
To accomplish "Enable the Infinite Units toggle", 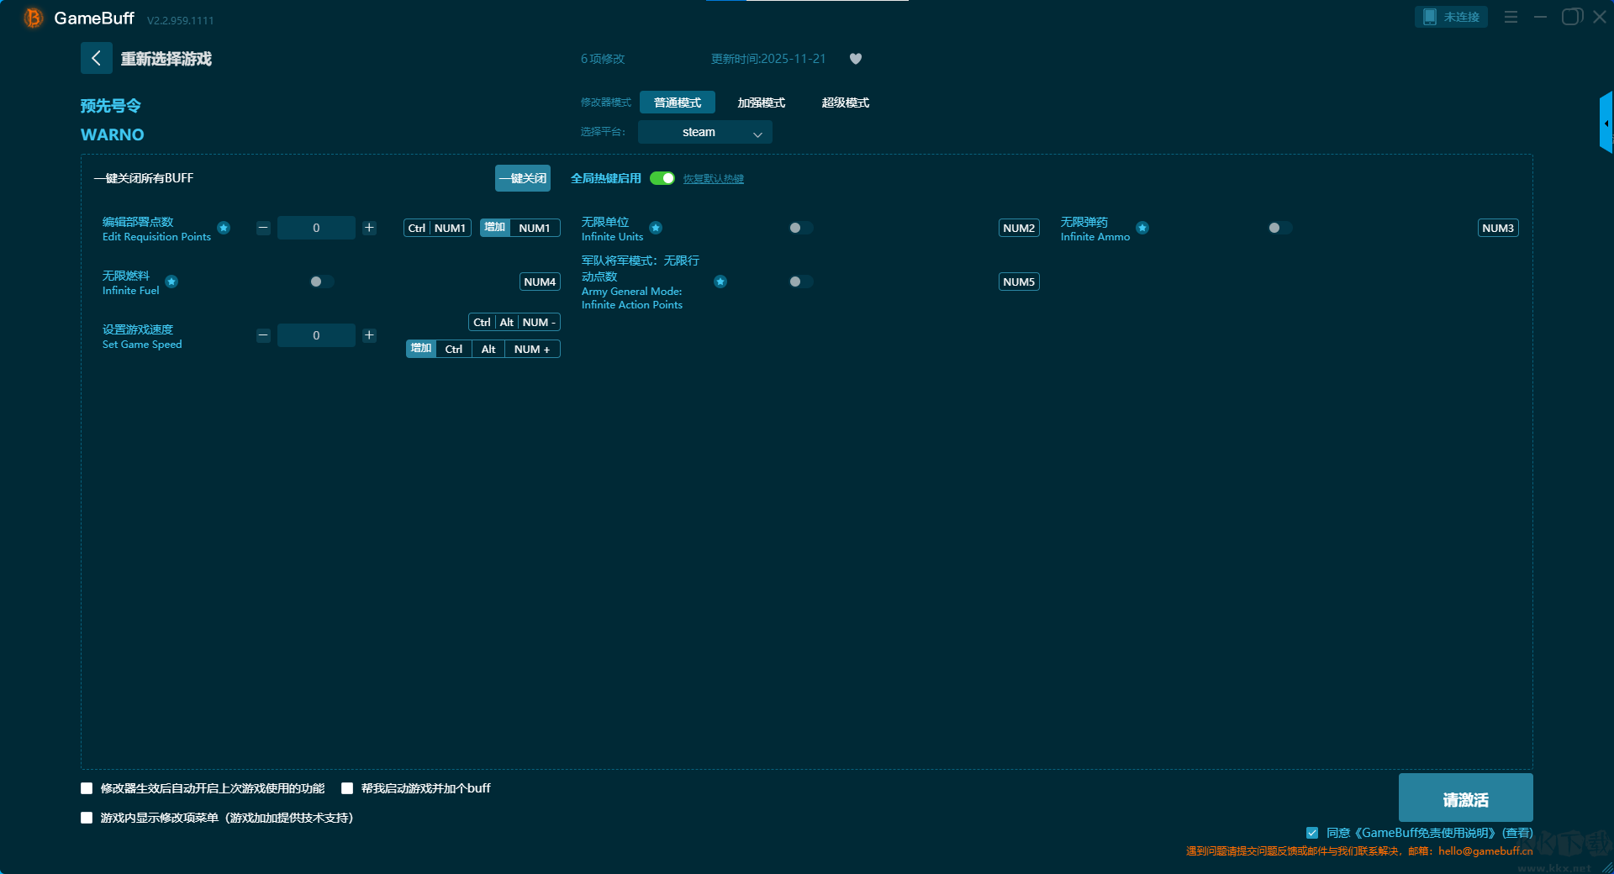I will (x=800, y=228).
